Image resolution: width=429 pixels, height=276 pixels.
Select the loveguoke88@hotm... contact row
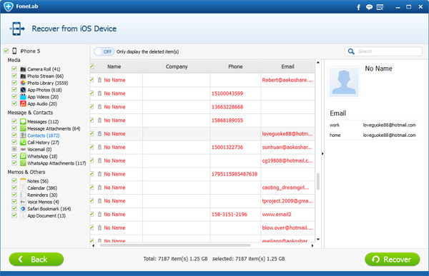pos(202,134)
